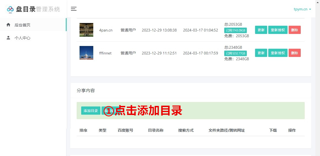Click the 2023-12-29 11:12:51 timestamp
This screenshot has width=320, height=156.
[159, 53]
